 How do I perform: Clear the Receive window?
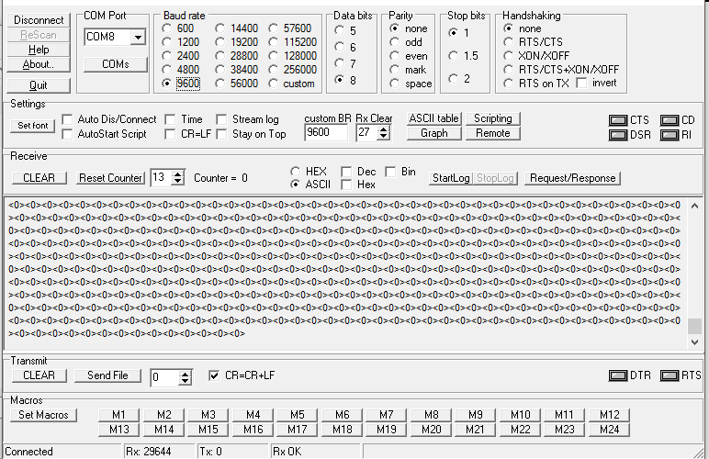pyautogui.click(x=39, y=177)
